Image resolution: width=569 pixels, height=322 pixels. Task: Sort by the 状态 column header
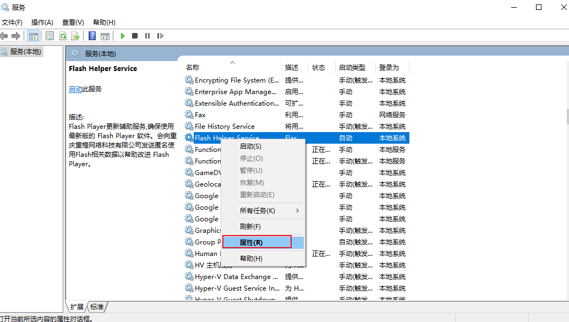pyautogui.click(x=321, y=68)
